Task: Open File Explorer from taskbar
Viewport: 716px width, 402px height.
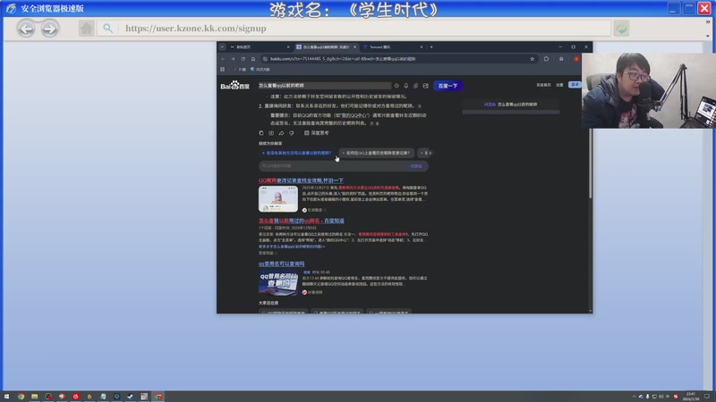Action: coord(34,397)
